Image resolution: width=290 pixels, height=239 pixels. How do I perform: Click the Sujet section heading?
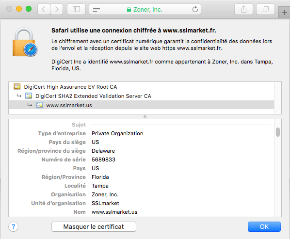tap(79, 125)
